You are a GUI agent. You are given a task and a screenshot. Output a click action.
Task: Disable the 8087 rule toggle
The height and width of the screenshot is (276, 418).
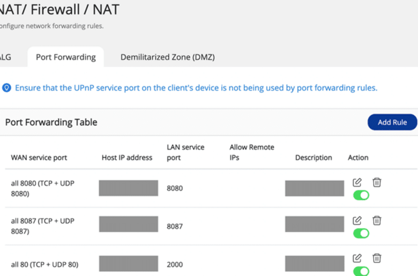[x=361, y=233]
